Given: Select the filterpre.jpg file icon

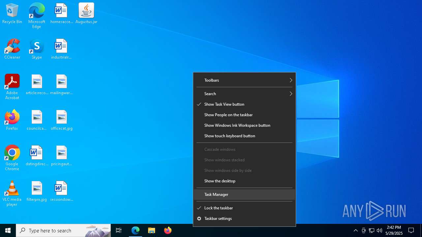Looking at the screenshot, I should click(37, 191).
